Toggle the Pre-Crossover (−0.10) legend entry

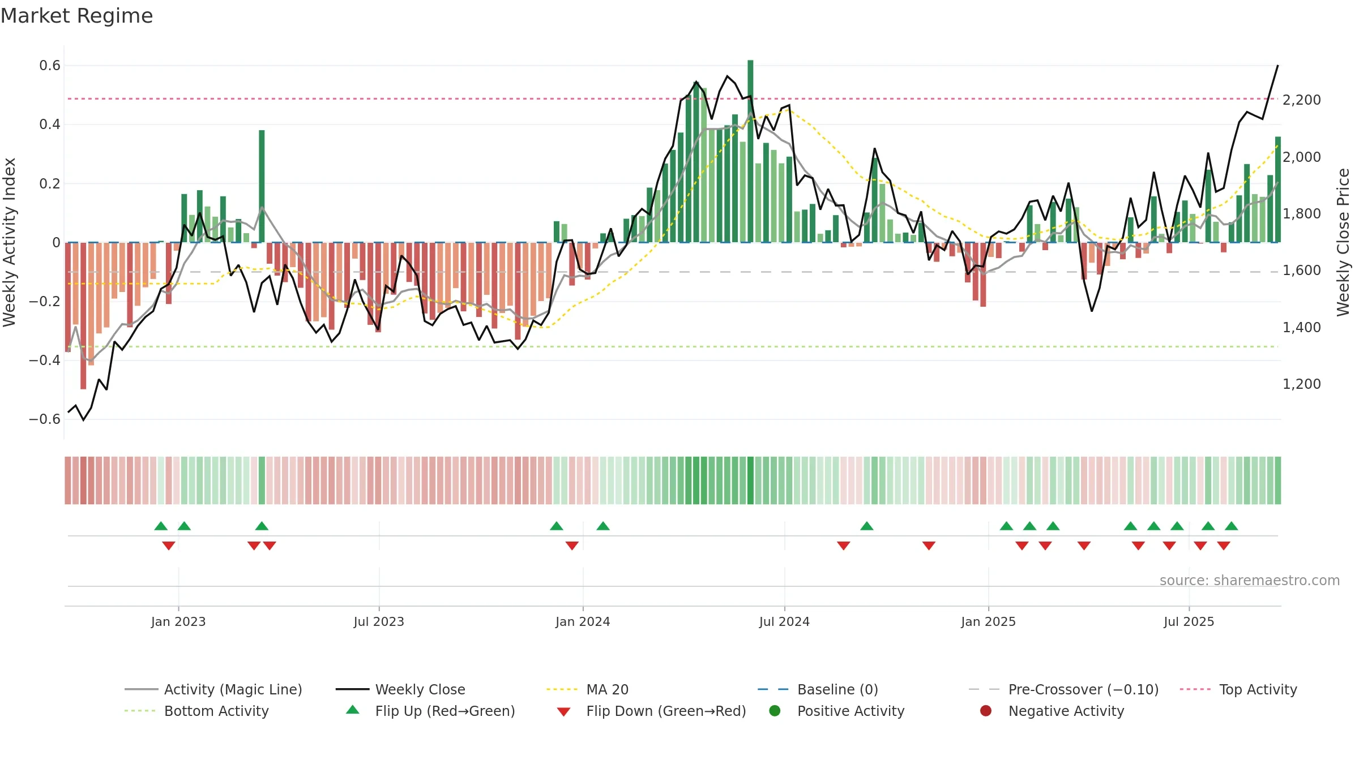pos(1064,689)
